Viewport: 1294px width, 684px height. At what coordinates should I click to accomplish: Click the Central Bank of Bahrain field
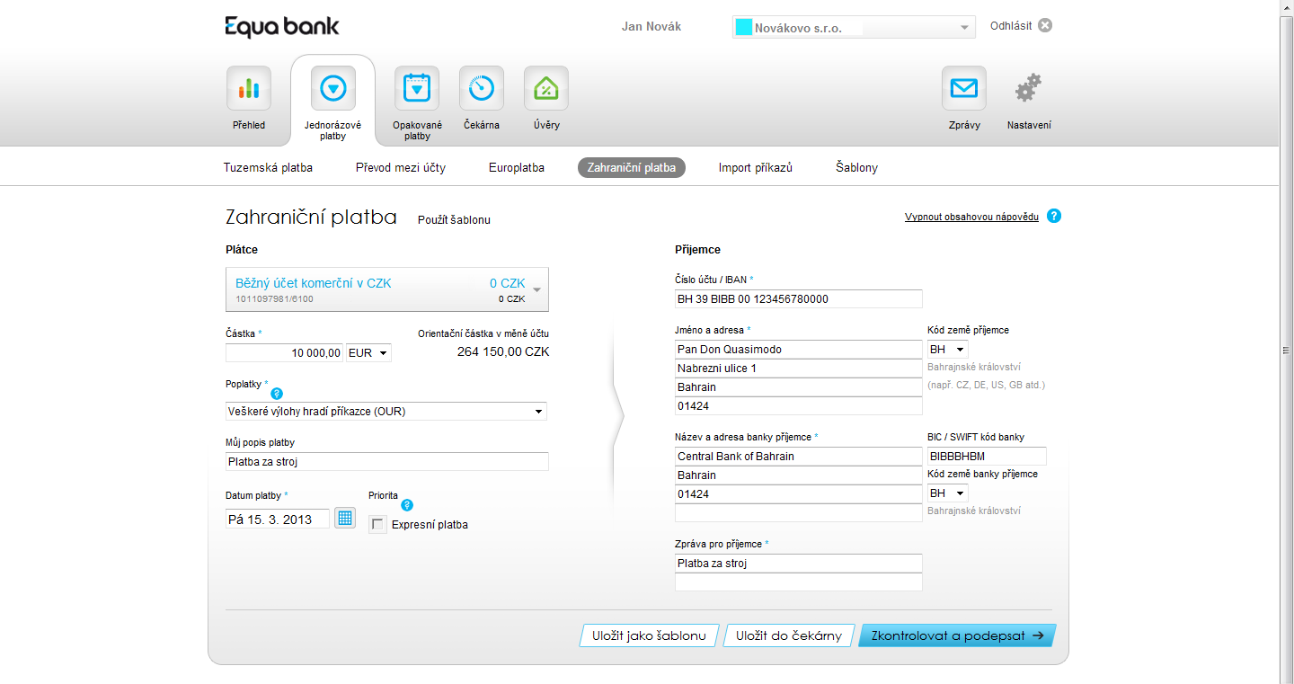coord(799,456)
